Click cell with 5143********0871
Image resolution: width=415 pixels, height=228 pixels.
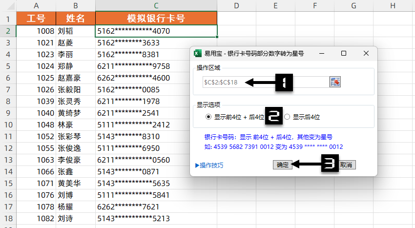click(143, 171)
